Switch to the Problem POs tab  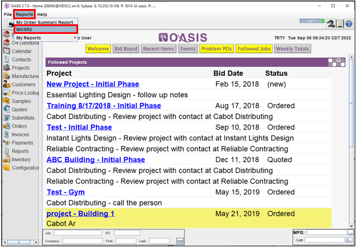point(217,49)
